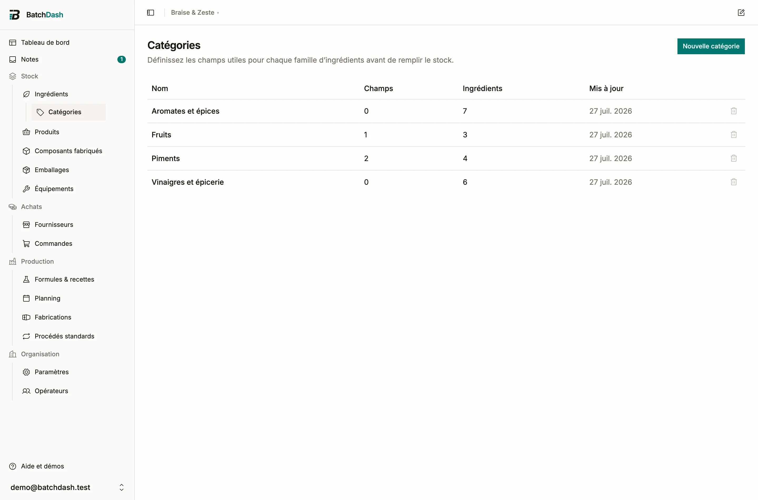
Task: Open the Braise & Zeste workspace dropdown
Action: click(195, 12)
